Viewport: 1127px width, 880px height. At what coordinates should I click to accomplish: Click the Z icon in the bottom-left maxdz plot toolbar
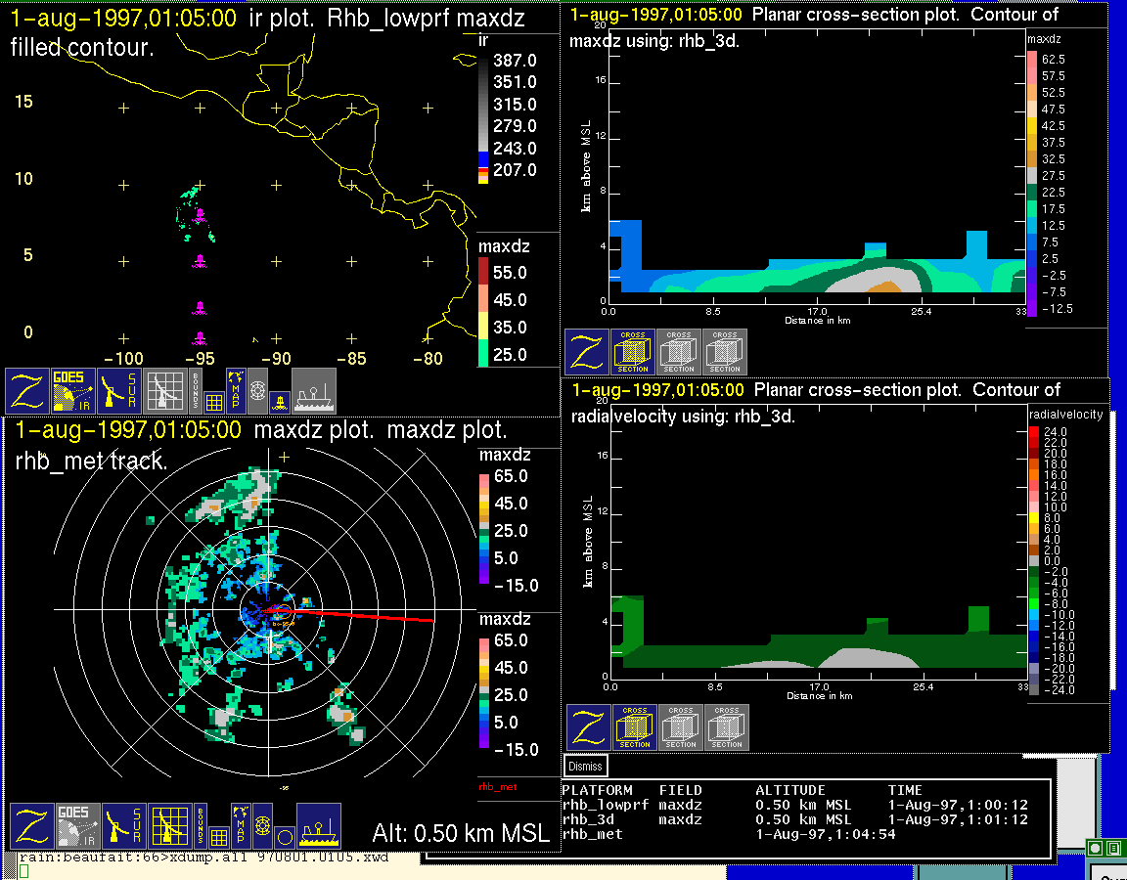(29, 826)
